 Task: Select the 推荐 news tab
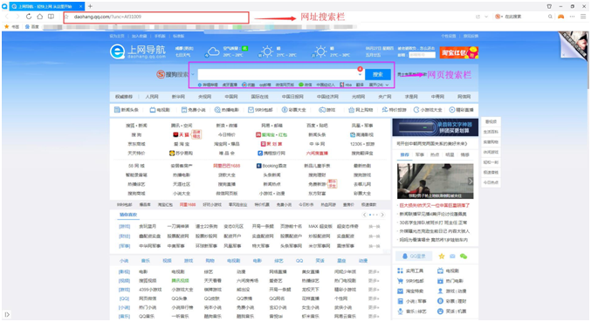[404, 154]
